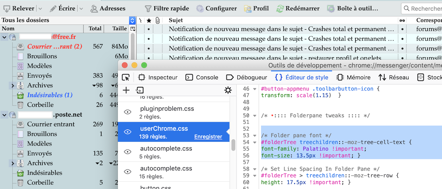Toggle visibility of pluginproblem.css style sheet

click(128, 112)
